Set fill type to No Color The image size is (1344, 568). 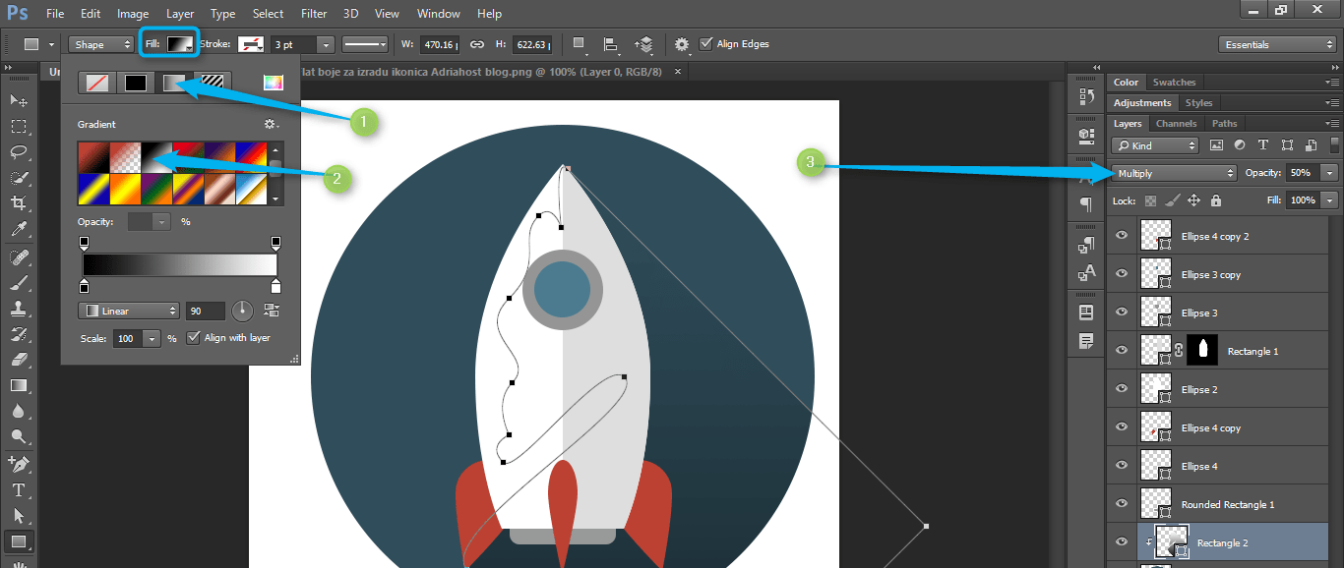pyautogui.click(x=95, y=83)
